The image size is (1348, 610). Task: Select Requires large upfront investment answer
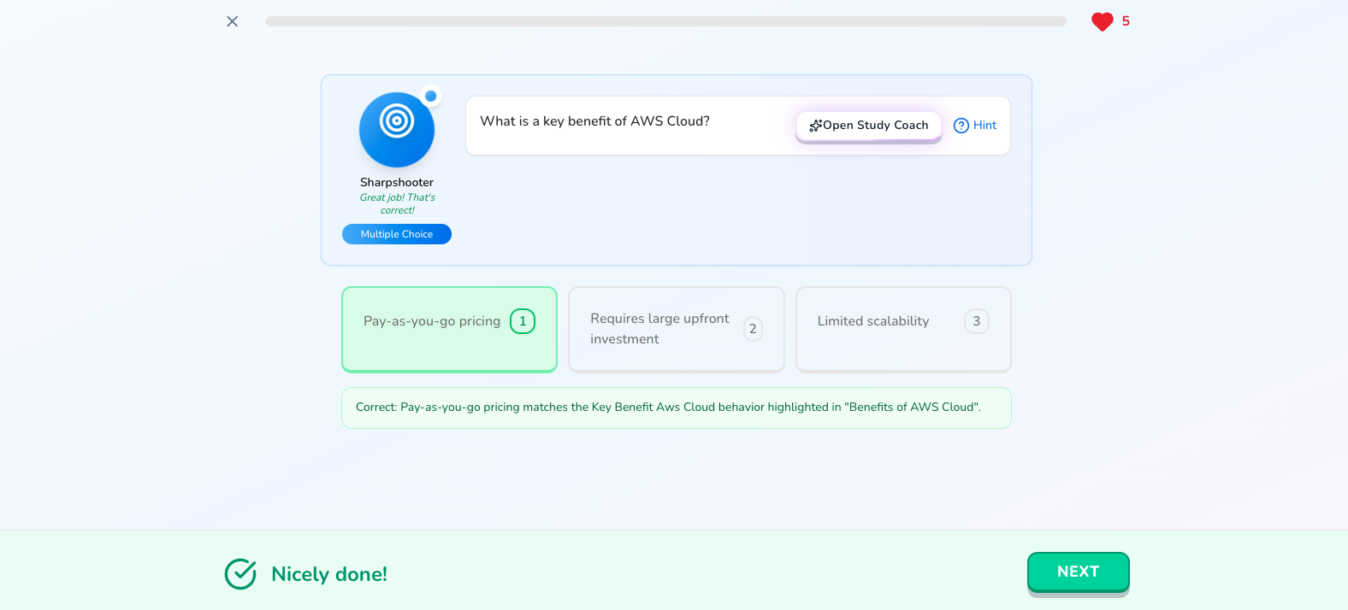pyautogui.click(x=677, y=329)
